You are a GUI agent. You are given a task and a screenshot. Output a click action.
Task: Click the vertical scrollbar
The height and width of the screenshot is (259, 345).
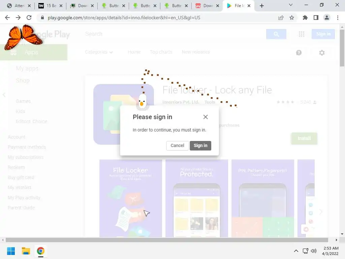click(x=342, y=49)
